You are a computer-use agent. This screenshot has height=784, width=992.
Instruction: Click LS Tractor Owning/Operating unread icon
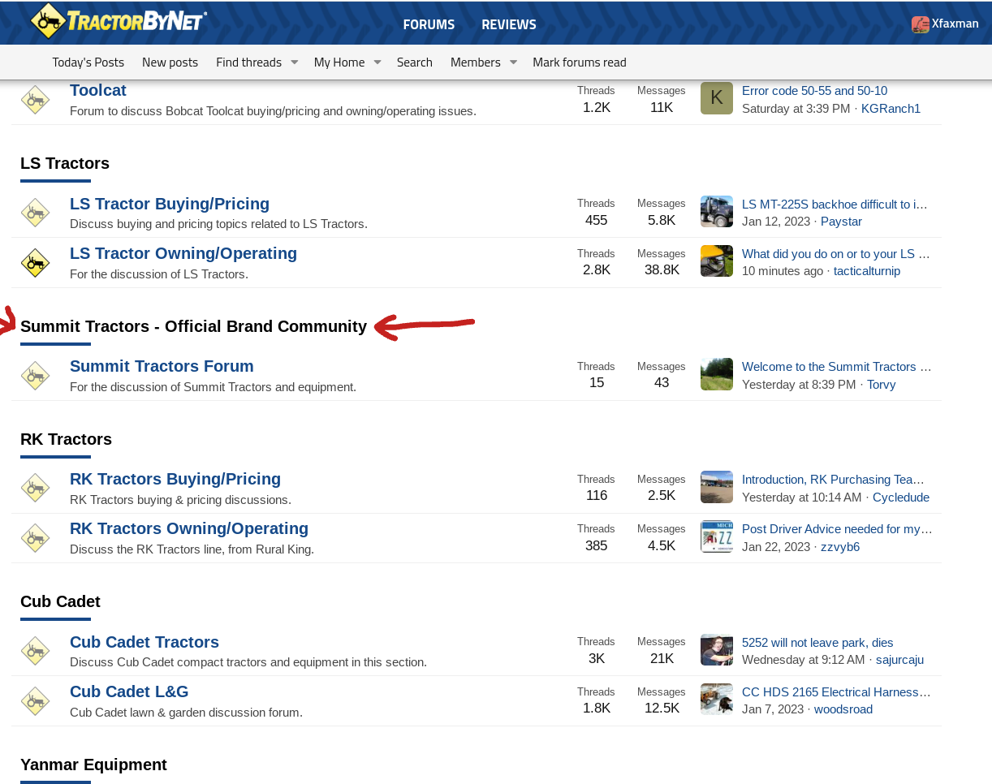35,263
